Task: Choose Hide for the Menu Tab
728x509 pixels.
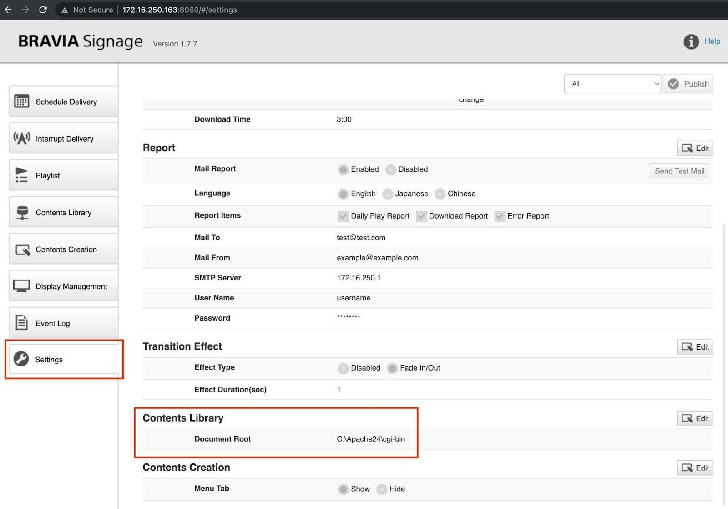Action: pos(381,489)
